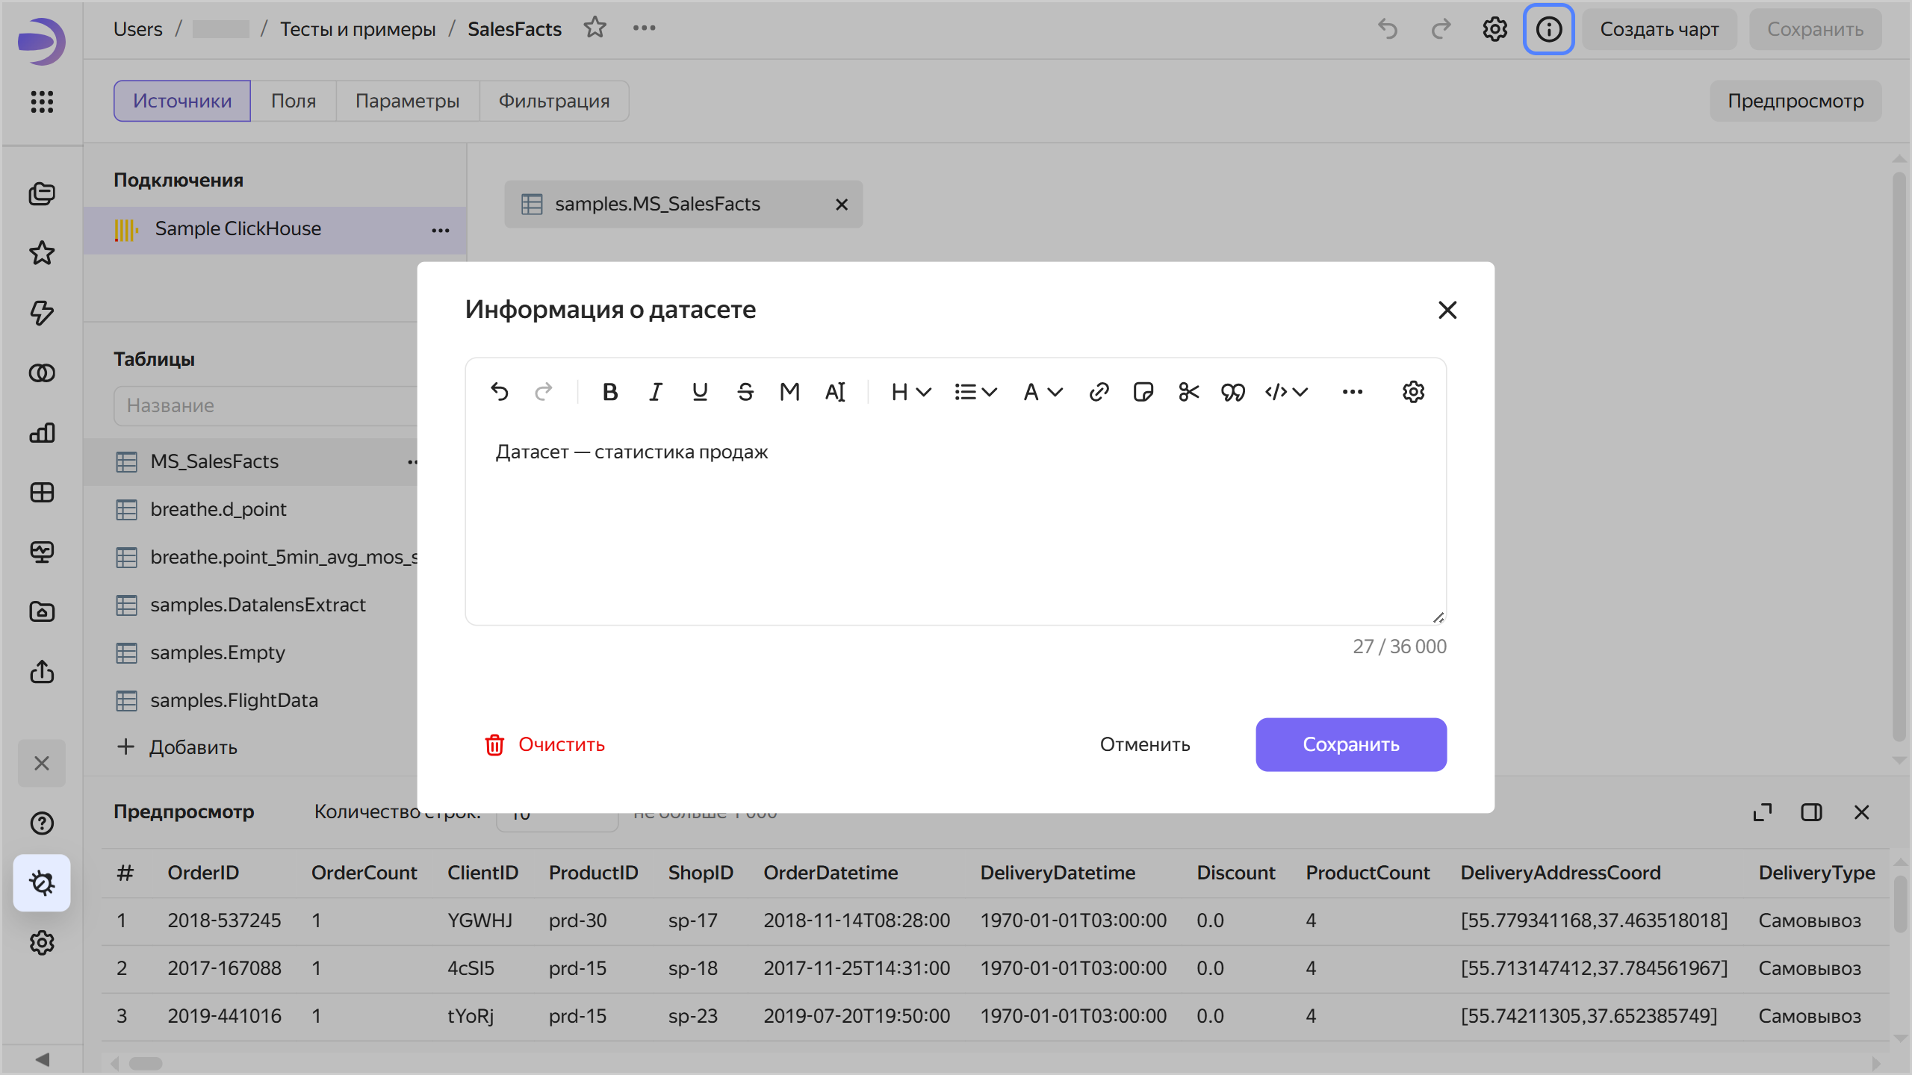Open the list style dropdown
The width and height of the screenshot is (1912, 1075).
coord(975,392)
